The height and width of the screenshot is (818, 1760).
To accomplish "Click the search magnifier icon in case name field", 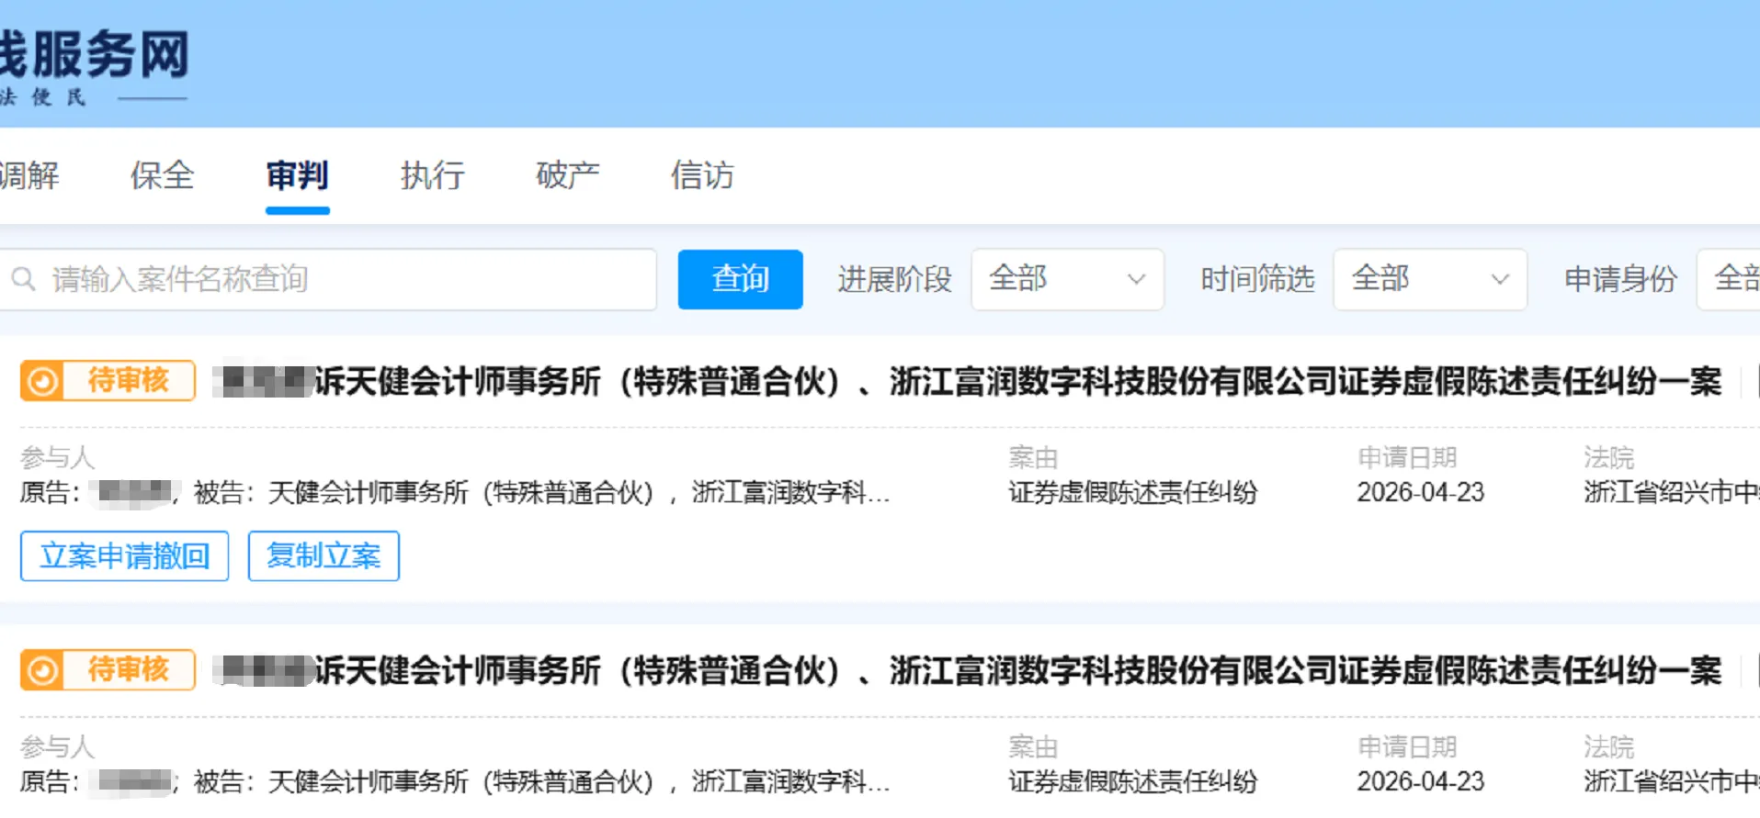I will point(24,279).
